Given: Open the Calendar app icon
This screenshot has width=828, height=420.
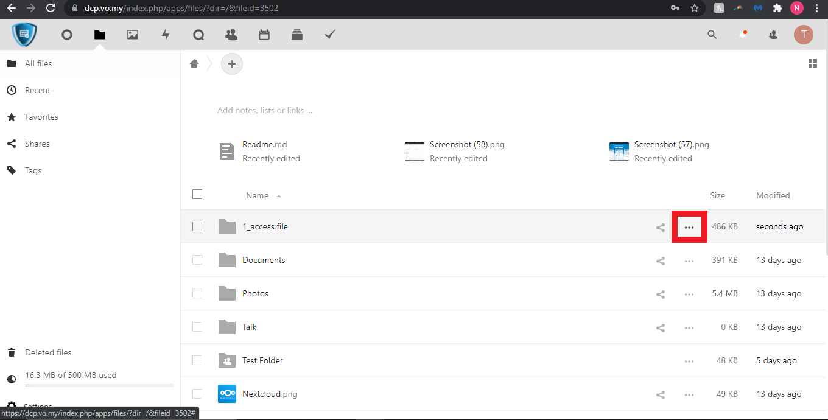Looking at the screenshot, I should point(264,35).
